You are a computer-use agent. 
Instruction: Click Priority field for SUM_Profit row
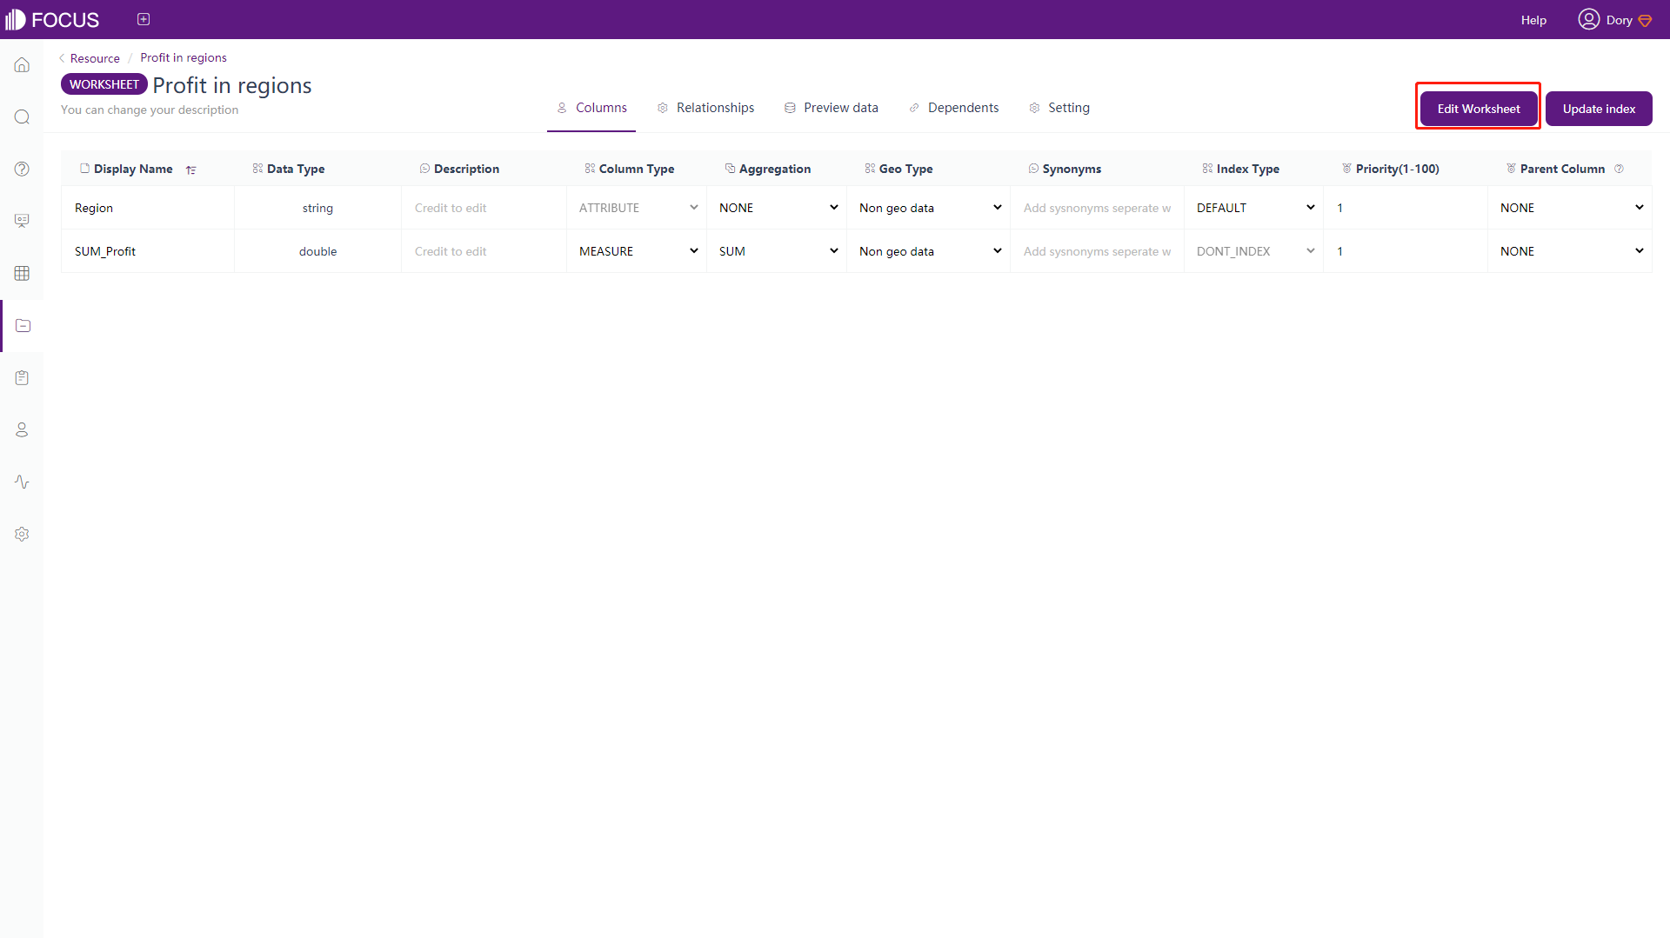(1406, 251)
